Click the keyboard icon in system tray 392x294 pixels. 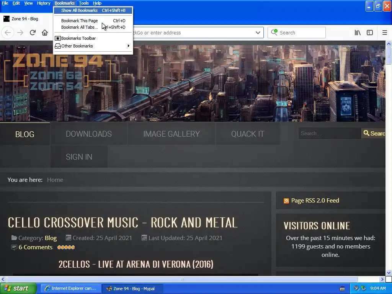pyautogui.click(x=342, y=289)
